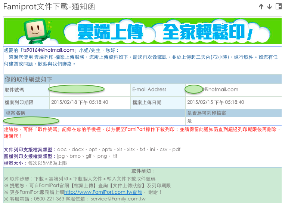
Task: Click the 取件須知 section header
Action: coord(142,171)
